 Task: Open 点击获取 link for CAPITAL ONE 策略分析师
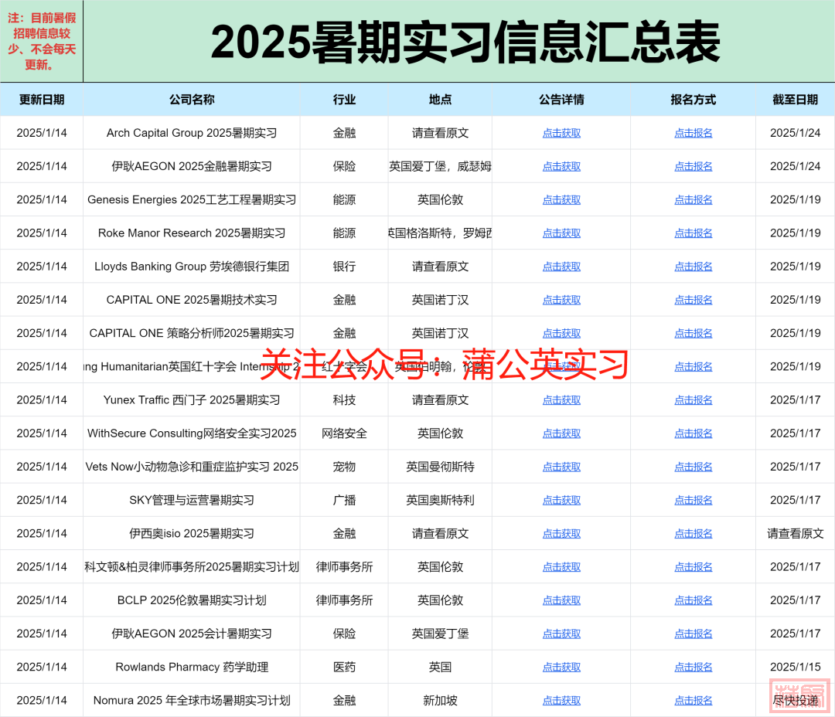coord(561,333)
